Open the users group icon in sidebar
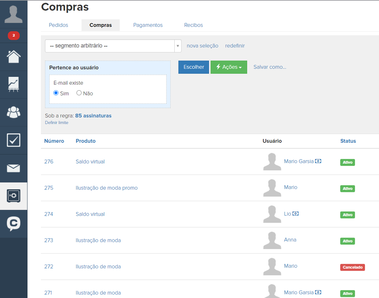This screenshot has height=298, width=379. [14, 112]
